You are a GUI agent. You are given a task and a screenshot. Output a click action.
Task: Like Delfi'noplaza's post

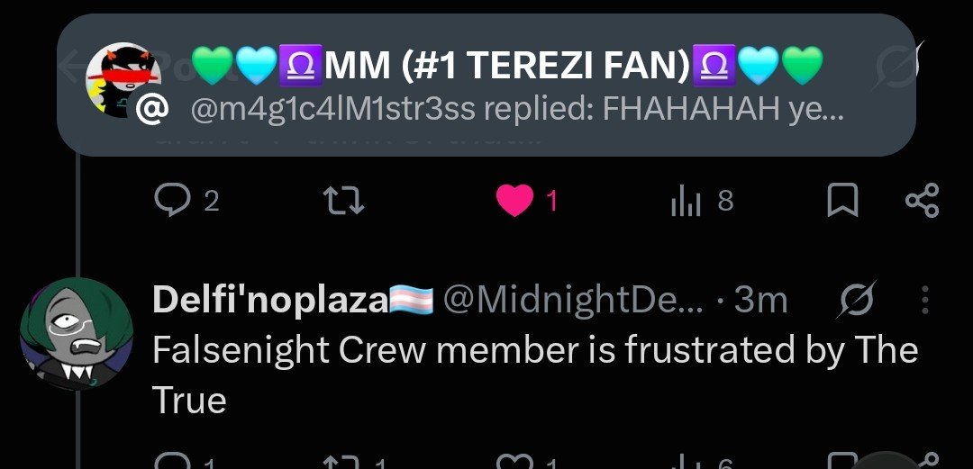(526, 462)
